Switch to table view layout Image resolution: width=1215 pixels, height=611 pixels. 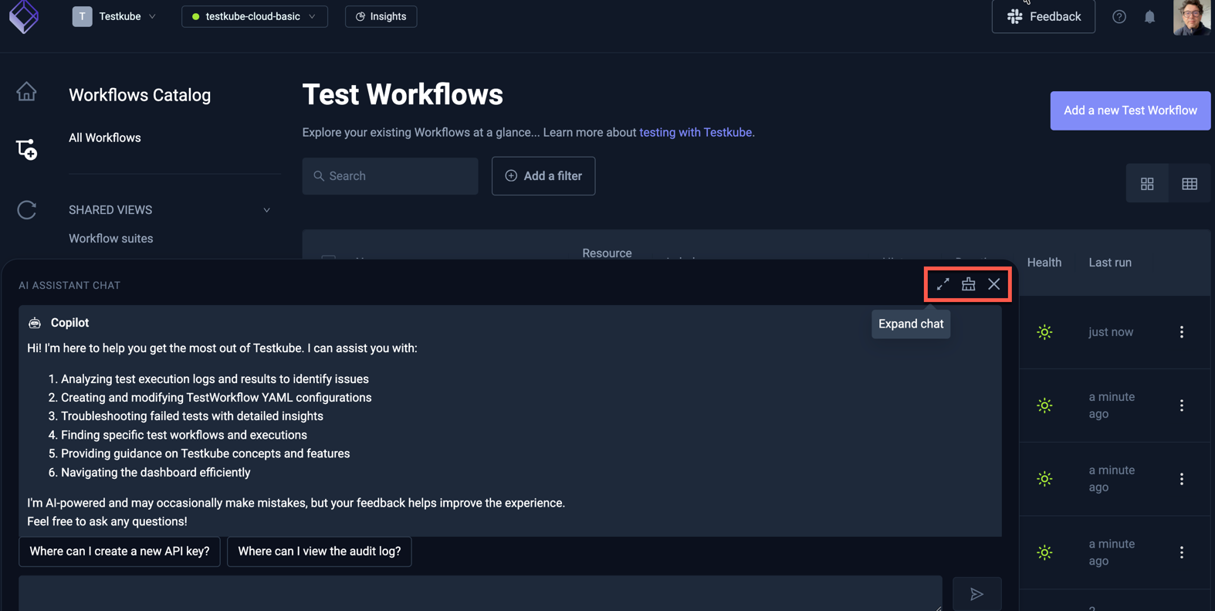[x=1189, y=184]
